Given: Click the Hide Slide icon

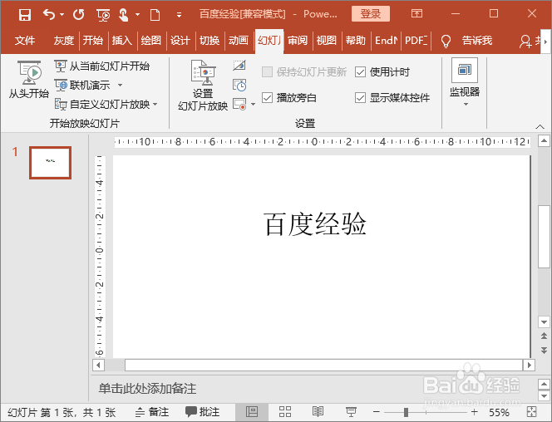Looking at the screenshot, I should click(239, 66).
